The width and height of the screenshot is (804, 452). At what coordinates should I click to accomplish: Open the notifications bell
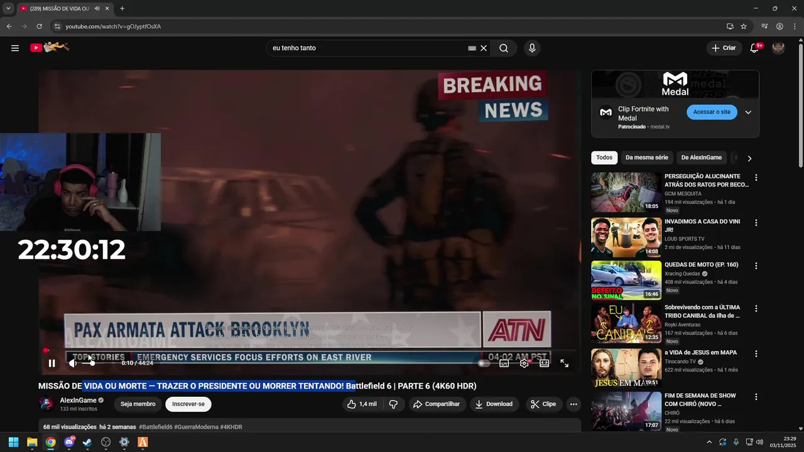tap(755, 48)
